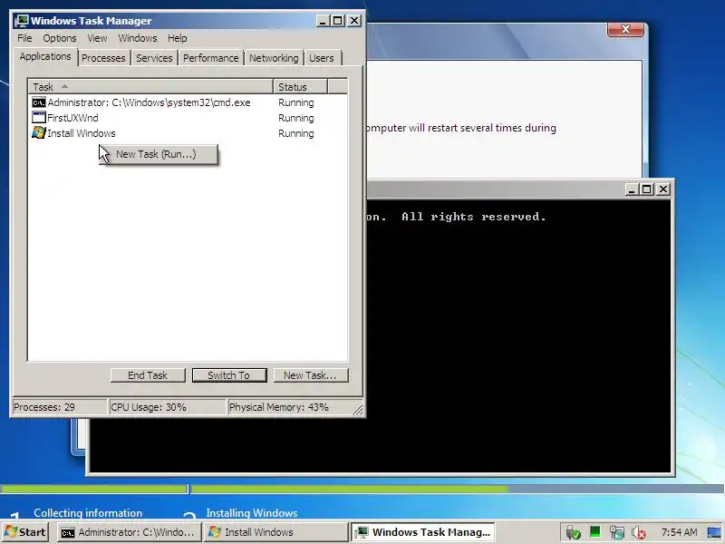This screenshot has width=725, height=544.
Task: Click cmd icon on Administrator taskbar button
Action: (x=68, y=533)
